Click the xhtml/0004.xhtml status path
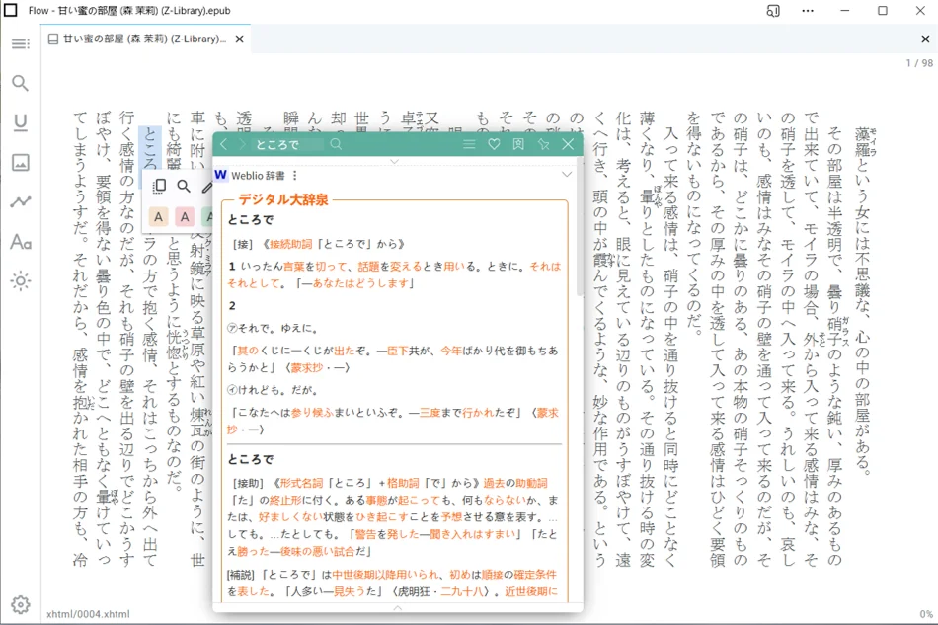 pyautogui.click(x=88, y=614)
